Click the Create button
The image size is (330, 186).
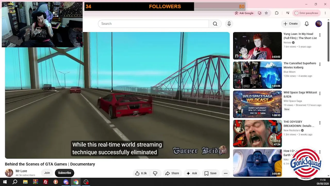291,24
